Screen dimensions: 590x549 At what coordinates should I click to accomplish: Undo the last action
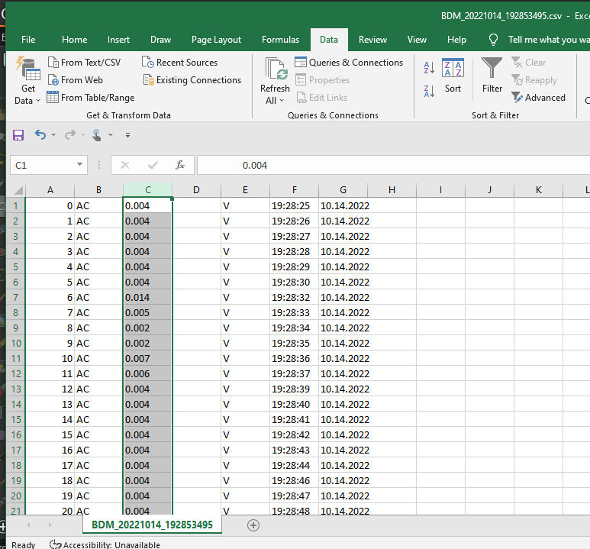(40, 135)
